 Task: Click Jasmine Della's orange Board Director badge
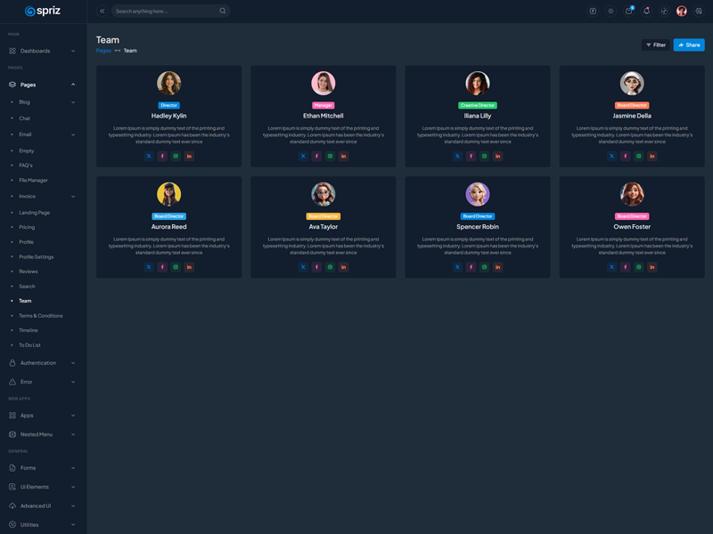632,105
